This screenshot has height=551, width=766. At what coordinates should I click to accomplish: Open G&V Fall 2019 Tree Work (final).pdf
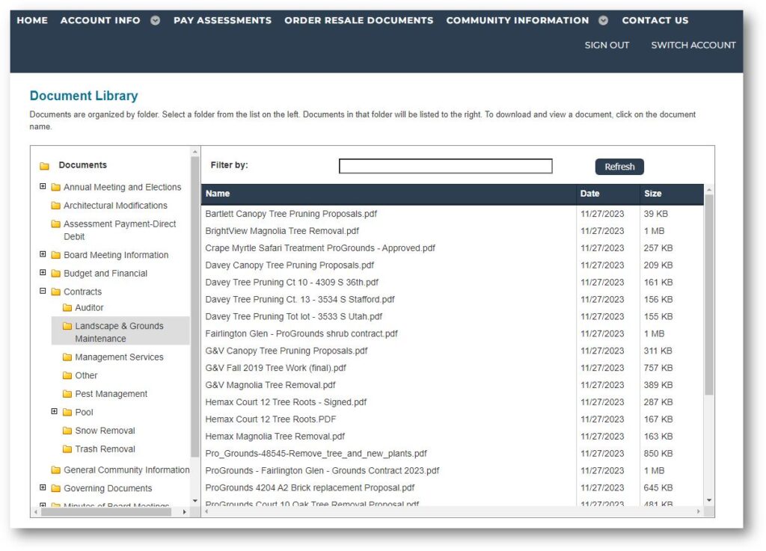[275, 368]
